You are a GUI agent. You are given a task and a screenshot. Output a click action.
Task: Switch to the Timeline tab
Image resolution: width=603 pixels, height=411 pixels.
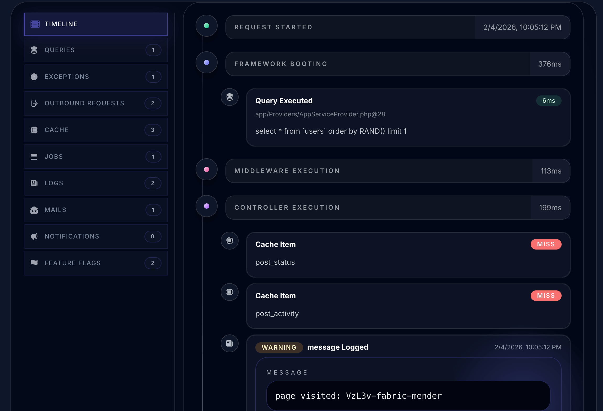[96, 24]
